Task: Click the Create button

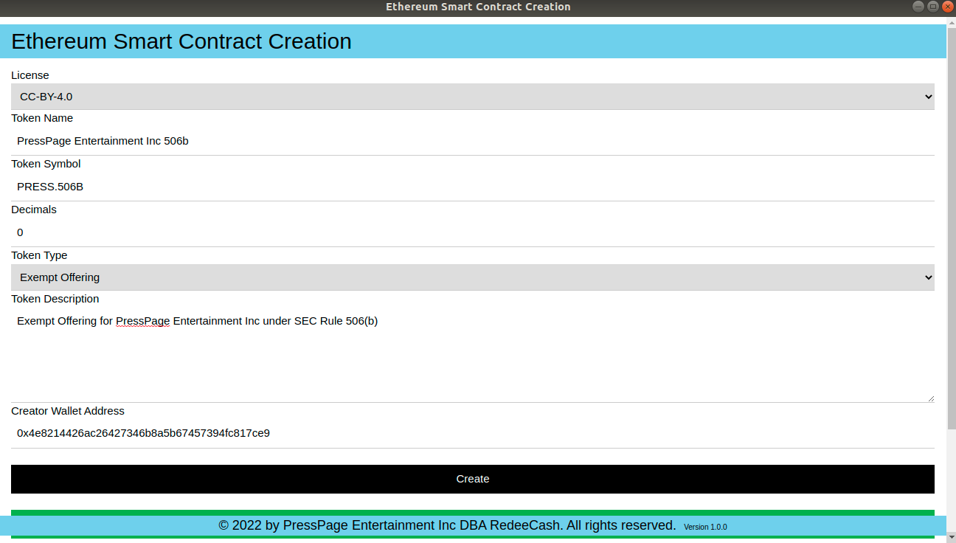Action: point(472,479)
